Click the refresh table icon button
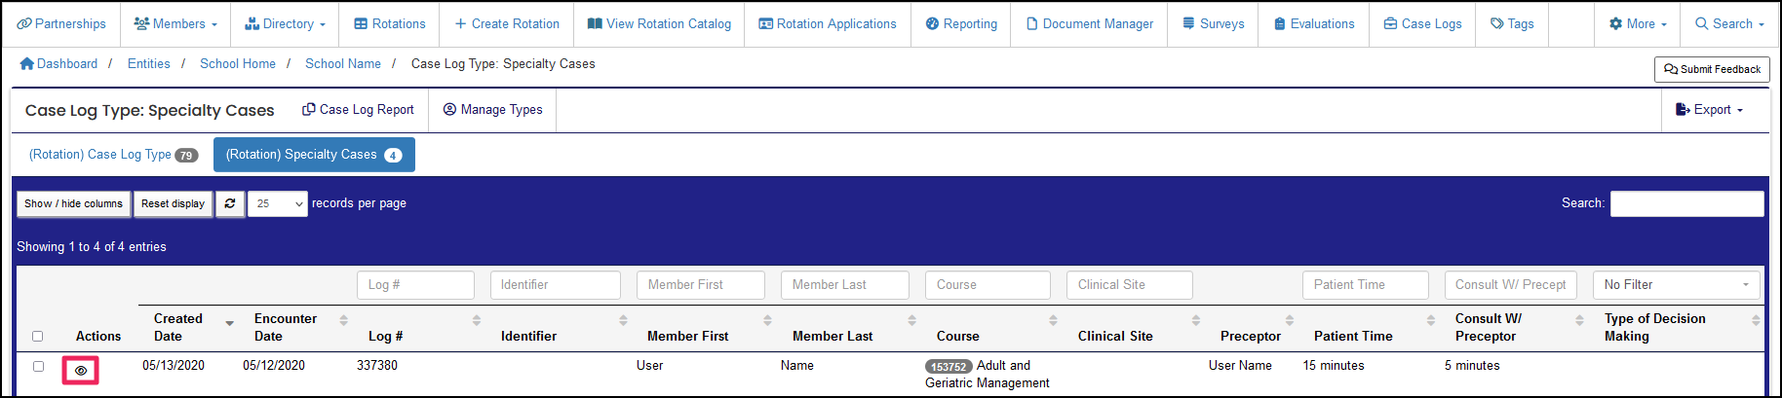The image size is (1782, 398). 230,203
